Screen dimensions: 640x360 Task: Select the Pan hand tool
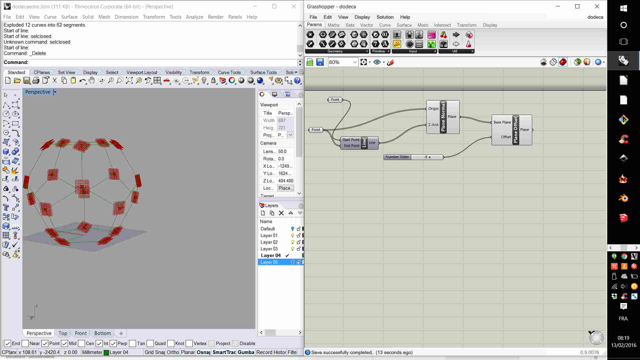(92, 81)
